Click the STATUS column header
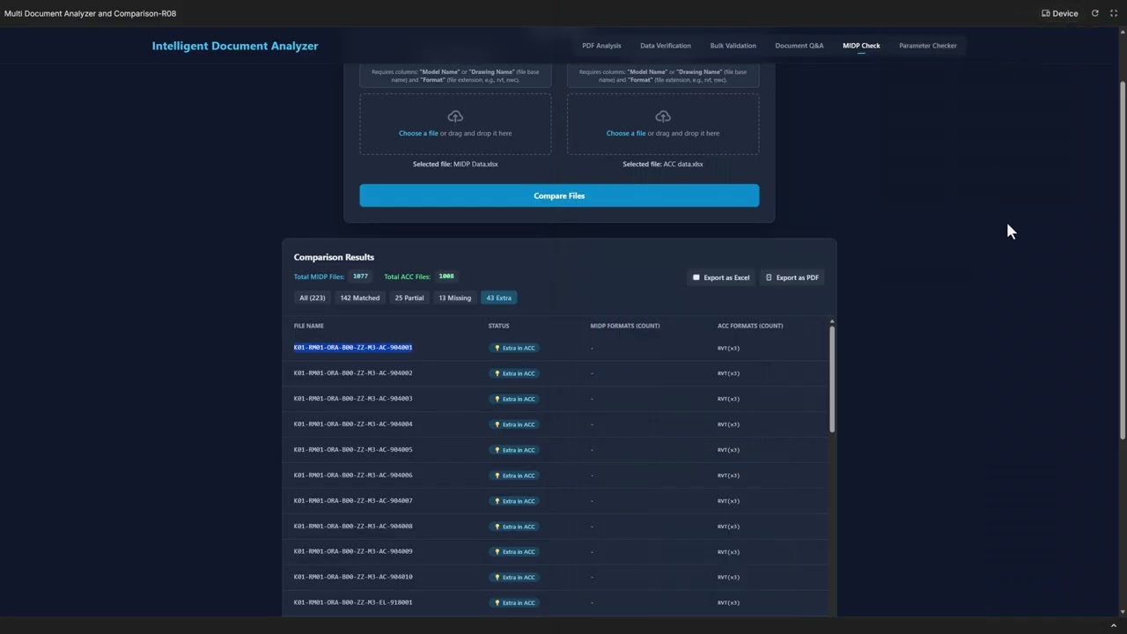 coord(499,326)
